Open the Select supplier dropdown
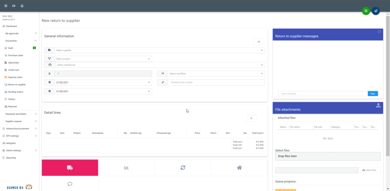This screenshot has height=191, width=390. 159,50
